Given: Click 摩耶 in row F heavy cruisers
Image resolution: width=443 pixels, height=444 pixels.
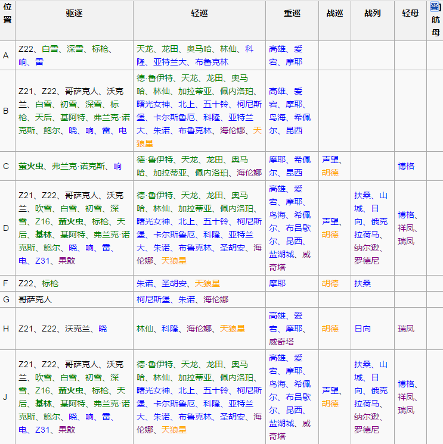Looking at the screenshot, I should (x=277, y=283).
